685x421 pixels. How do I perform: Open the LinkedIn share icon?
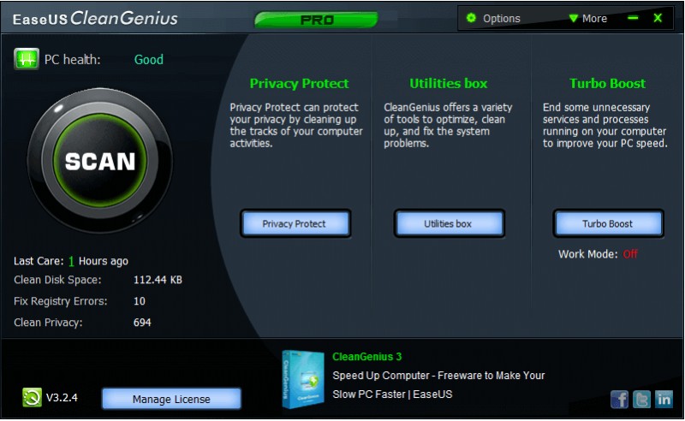[664, 399]
